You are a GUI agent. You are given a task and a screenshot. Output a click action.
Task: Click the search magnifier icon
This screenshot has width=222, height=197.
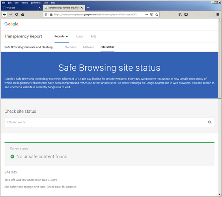point(210,122)
